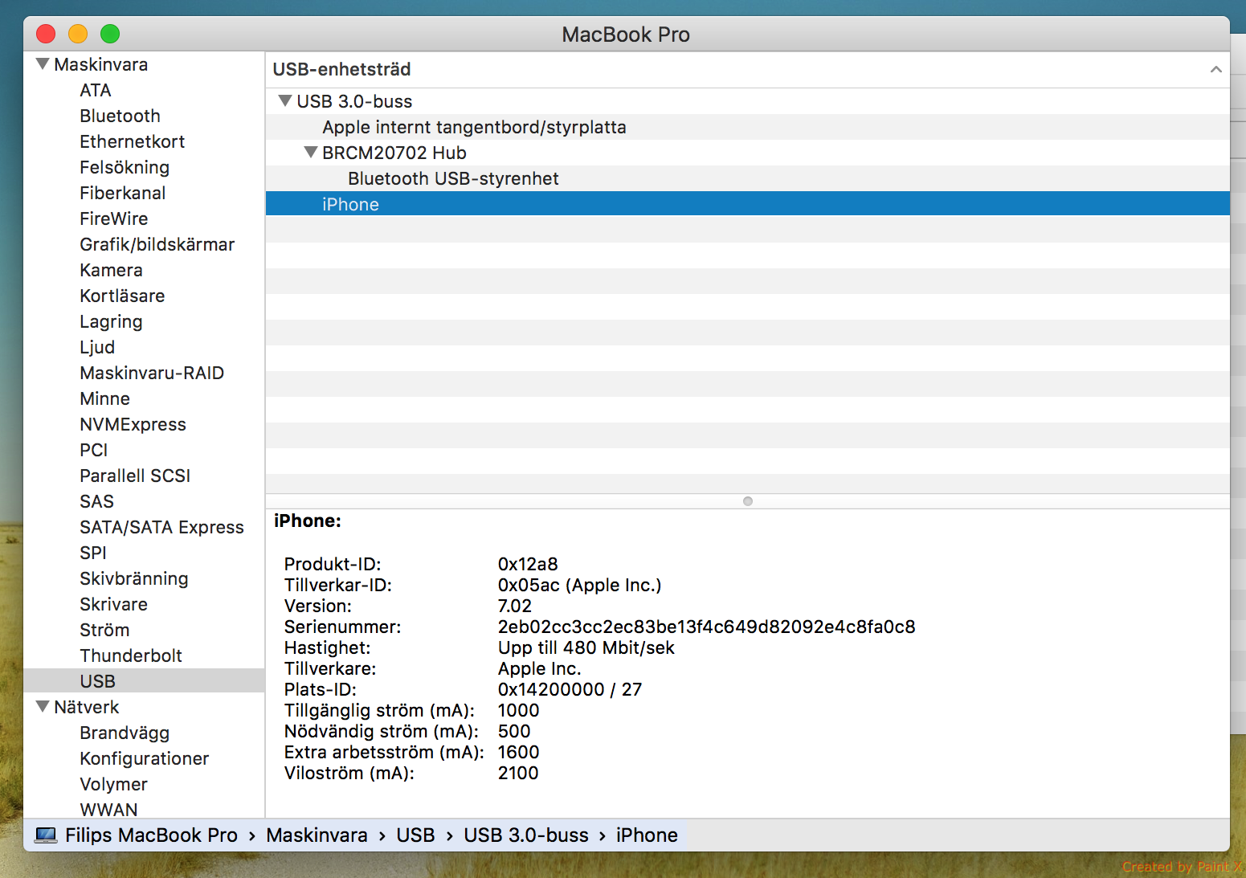The width and height of the screenshot is (1246, 878).
Task: Select Thunderbolt in the sidebar
Action: tap(131, 655)
